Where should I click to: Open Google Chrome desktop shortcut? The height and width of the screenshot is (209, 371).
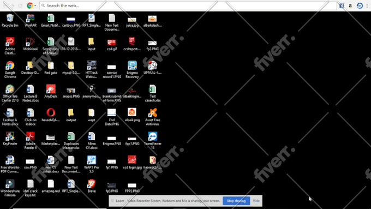click(x=10, y=70)
